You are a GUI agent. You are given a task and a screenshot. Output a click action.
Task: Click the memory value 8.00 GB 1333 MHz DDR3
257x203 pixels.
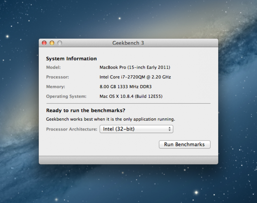pyautogui.click(x=125, y=86)
